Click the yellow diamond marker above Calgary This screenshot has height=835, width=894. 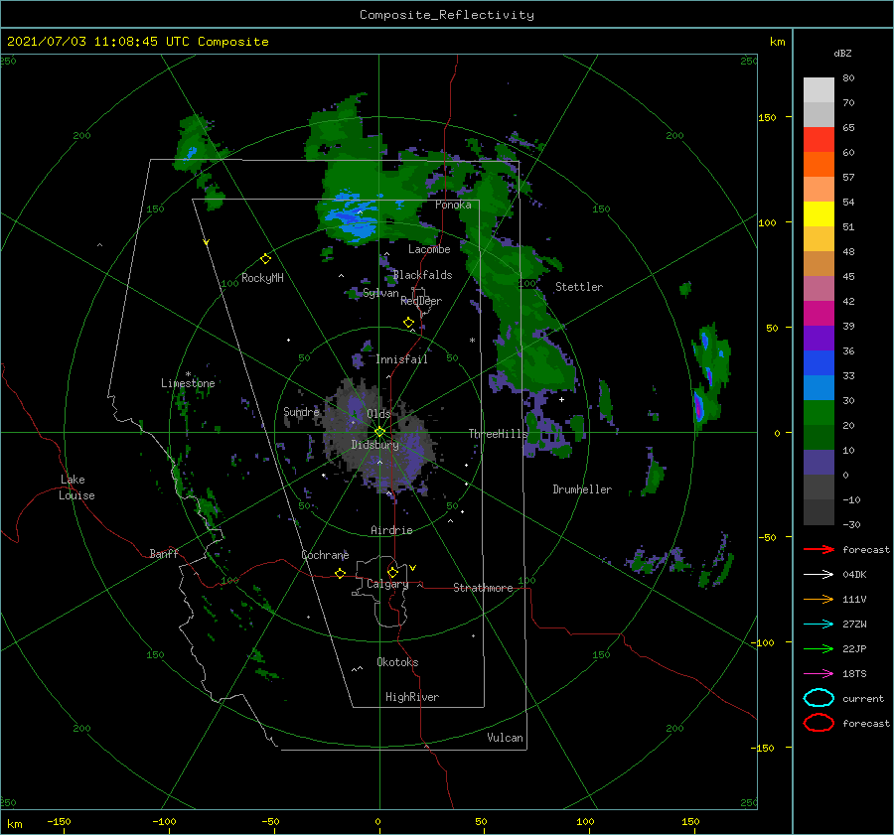(x=392, y=572)
